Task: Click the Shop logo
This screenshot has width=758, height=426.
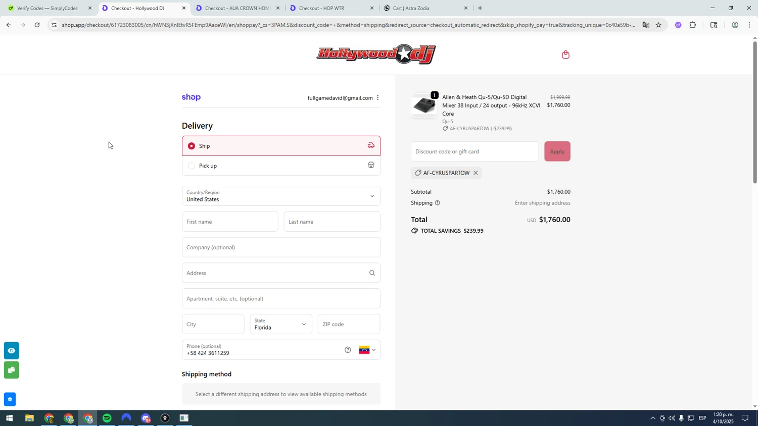Action: click(x=191, y=97)
